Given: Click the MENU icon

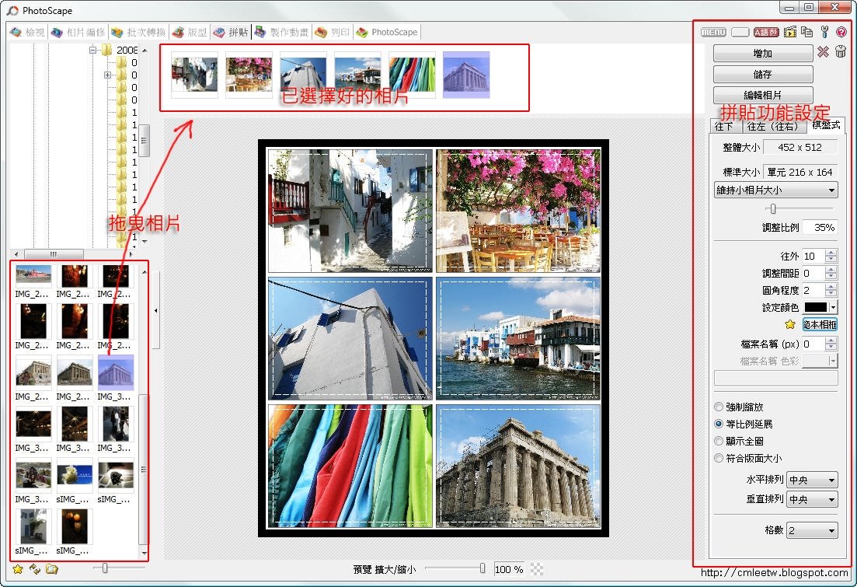Looking at the screenshot, I should (713, 33).
